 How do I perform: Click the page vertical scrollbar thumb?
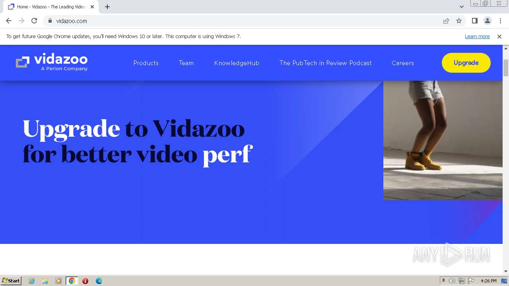tap(506, 68)
